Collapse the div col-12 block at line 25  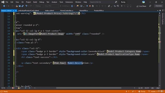click(x=15, y=48)
